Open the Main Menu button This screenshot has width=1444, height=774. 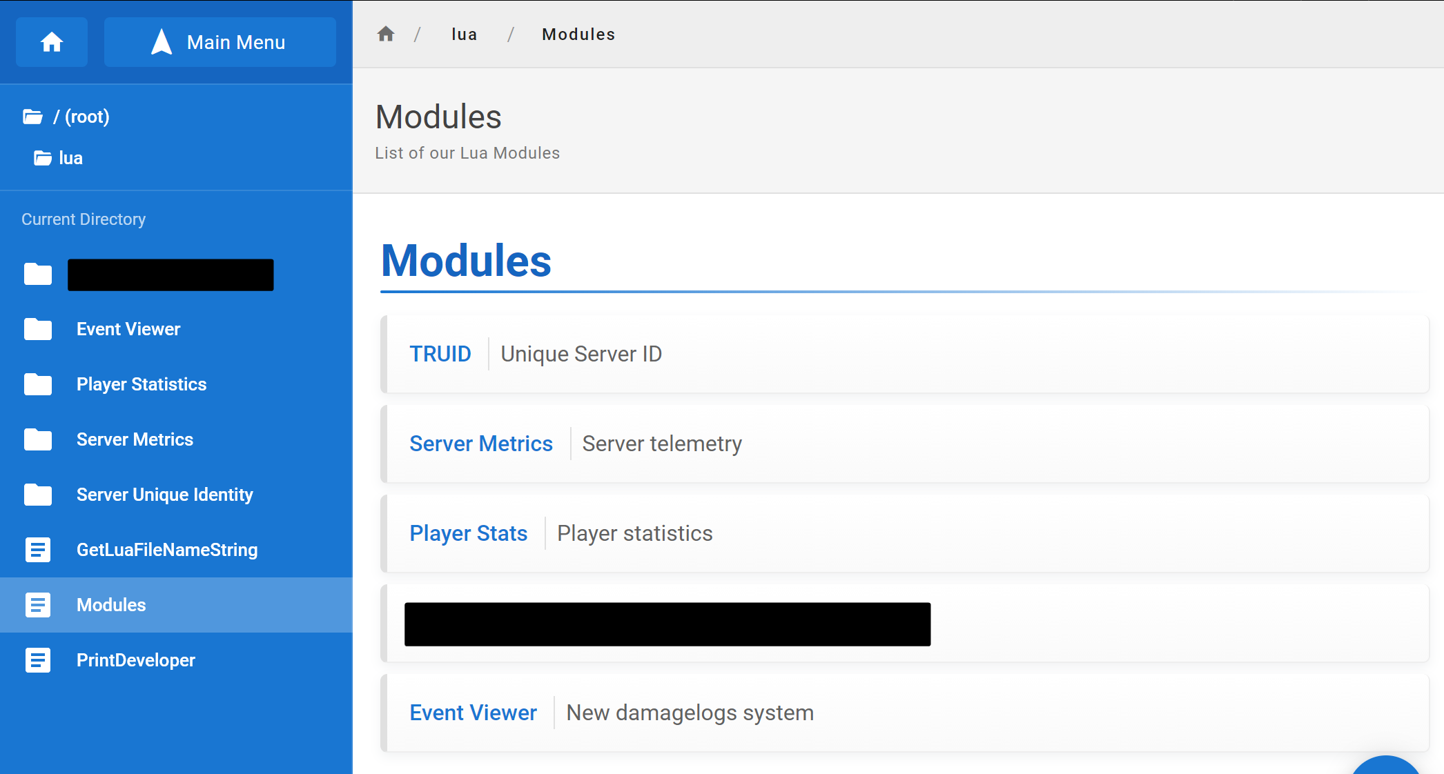(x=219, y=42)
